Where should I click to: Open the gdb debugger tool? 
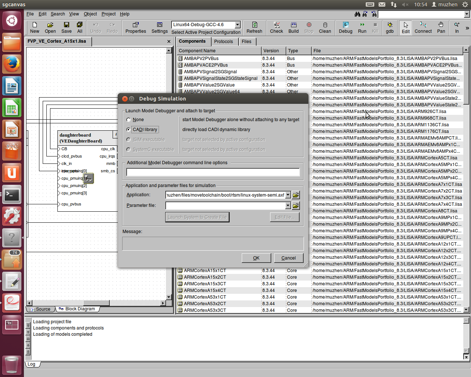pos(390,27)
